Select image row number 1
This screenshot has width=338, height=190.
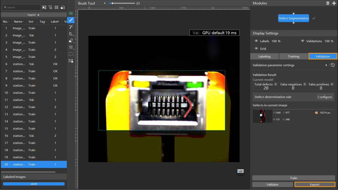coord(34,28)
